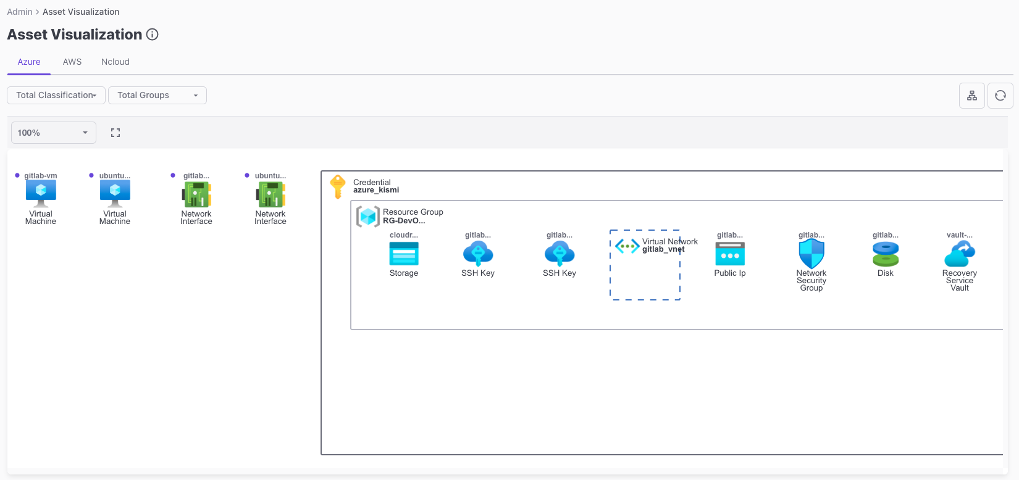Viewport: 1019px width, 480px height.
Task: Toggle fullscreen view of the diagram
Action: (115, 133)
